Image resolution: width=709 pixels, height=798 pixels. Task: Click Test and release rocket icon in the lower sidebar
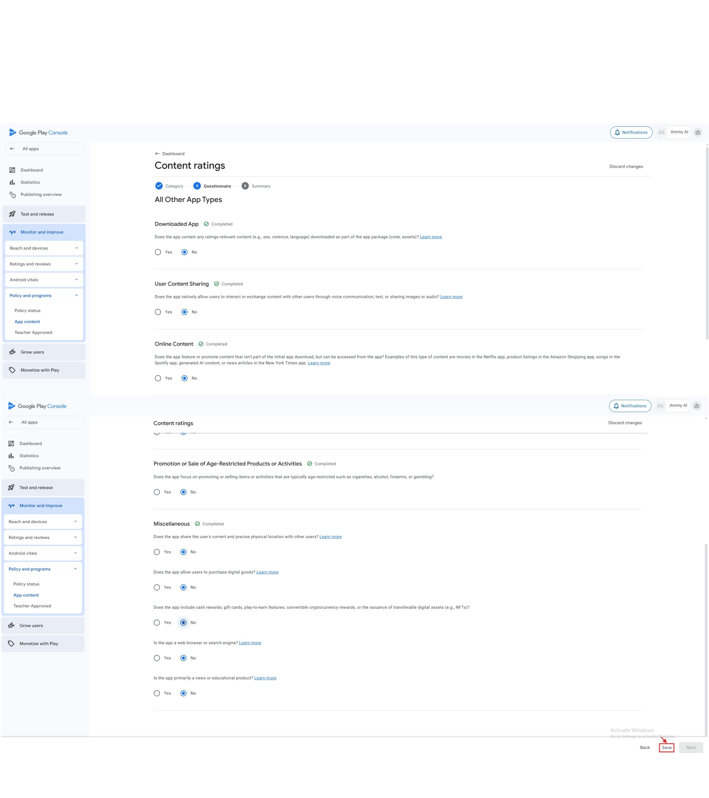pos(11,487)
